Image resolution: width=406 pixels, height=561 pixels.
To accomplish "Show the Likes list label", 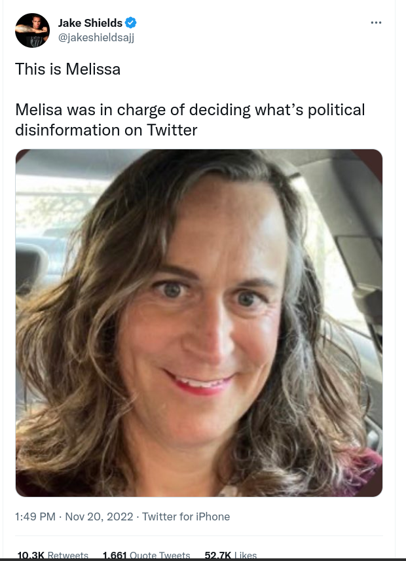I will tap(245, 555).
